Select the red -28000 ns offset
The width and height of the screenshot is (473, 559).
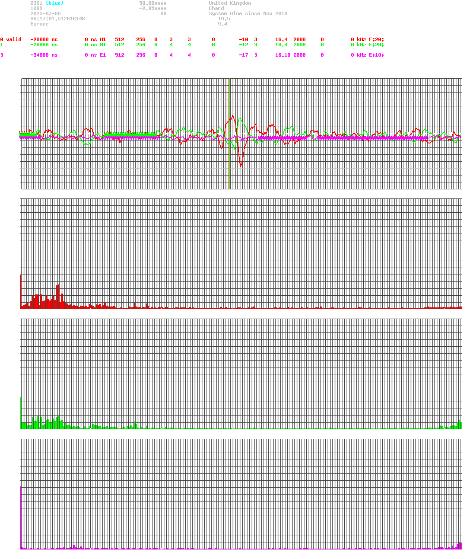pyautogui.click(x=44, y=39)
